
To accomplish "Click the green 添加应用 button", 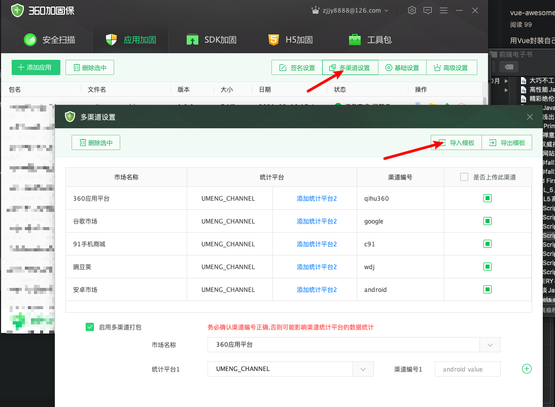I will pos(36,67).
